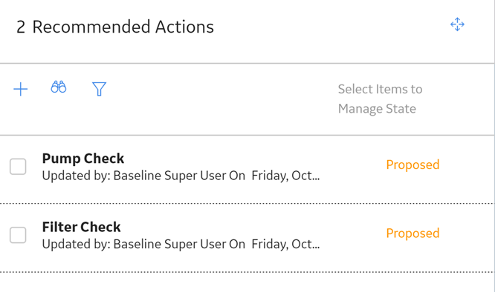Open the Pump Check recommendation title
Viewport: 495px width, 292px height.
coord(83,159)
